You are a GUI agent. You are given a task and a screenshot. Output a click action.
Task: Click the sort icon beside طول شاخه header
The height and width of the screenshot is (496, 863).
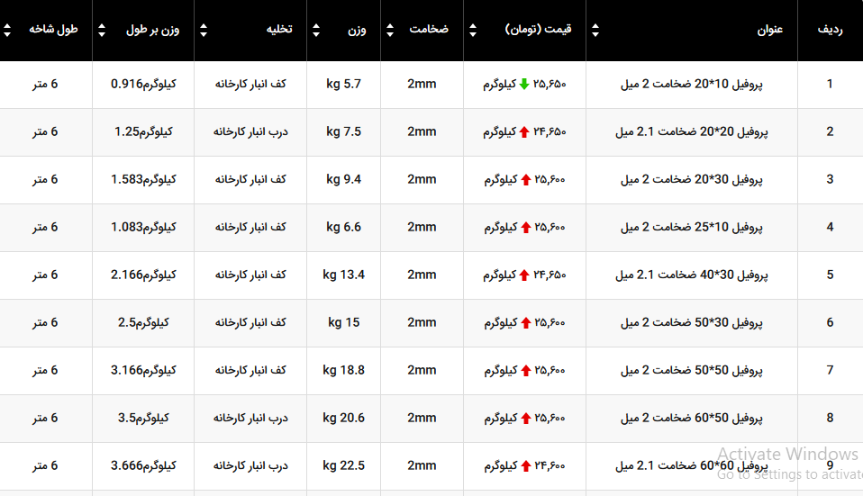(8, 30)
